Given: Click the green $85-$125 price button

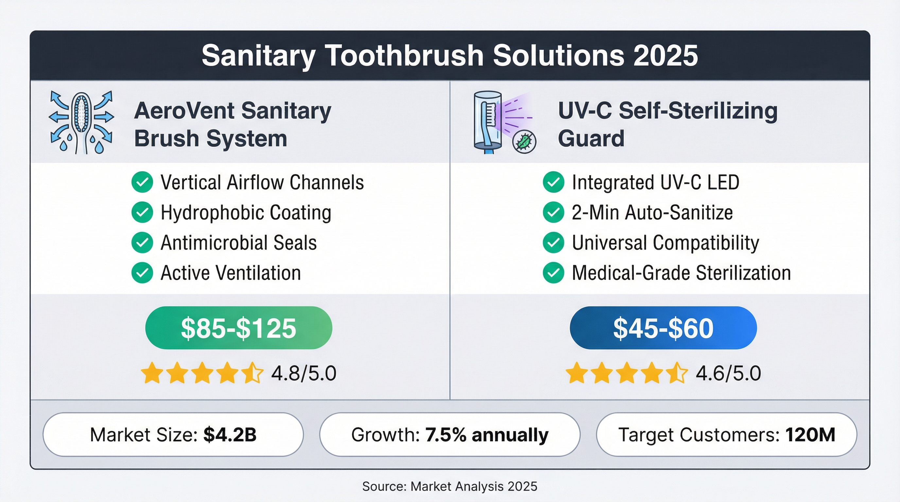Looking at the screenshot, I should pyautogui.click(x=239, y=328).
